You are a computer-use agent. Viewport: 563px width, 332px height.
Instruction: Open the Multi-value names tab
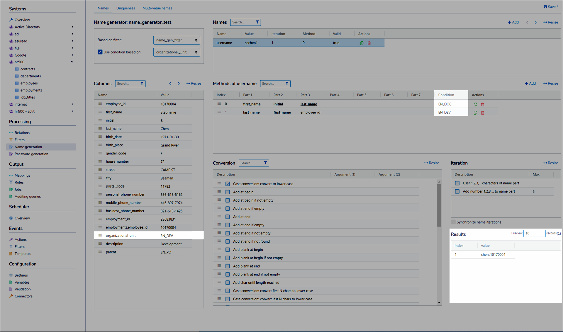tap(157, 8)
